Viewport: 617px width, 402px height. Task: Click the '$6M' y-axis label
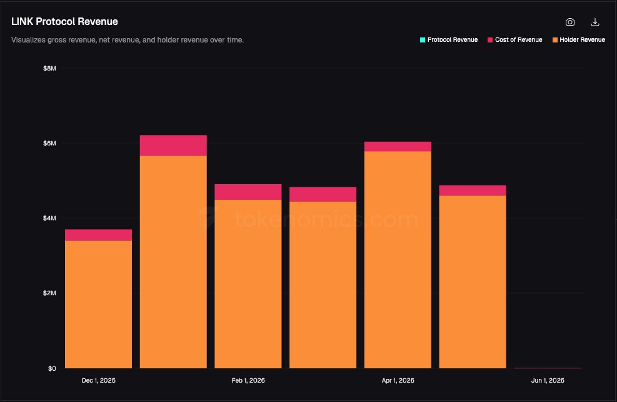[49, 143]
